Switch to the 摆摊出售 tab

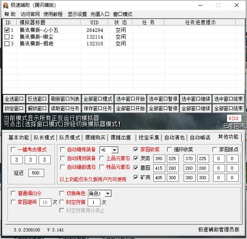point(121,137)
